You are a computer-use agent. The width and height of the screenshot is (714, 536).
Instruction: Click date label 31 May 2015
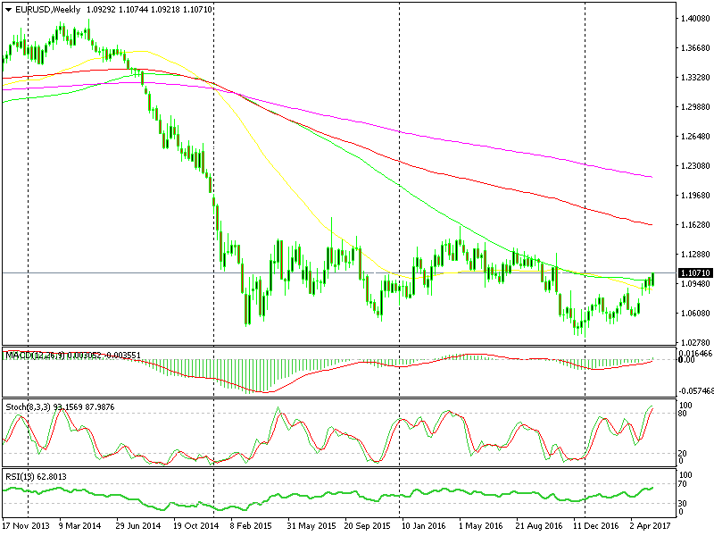point(311,526)
